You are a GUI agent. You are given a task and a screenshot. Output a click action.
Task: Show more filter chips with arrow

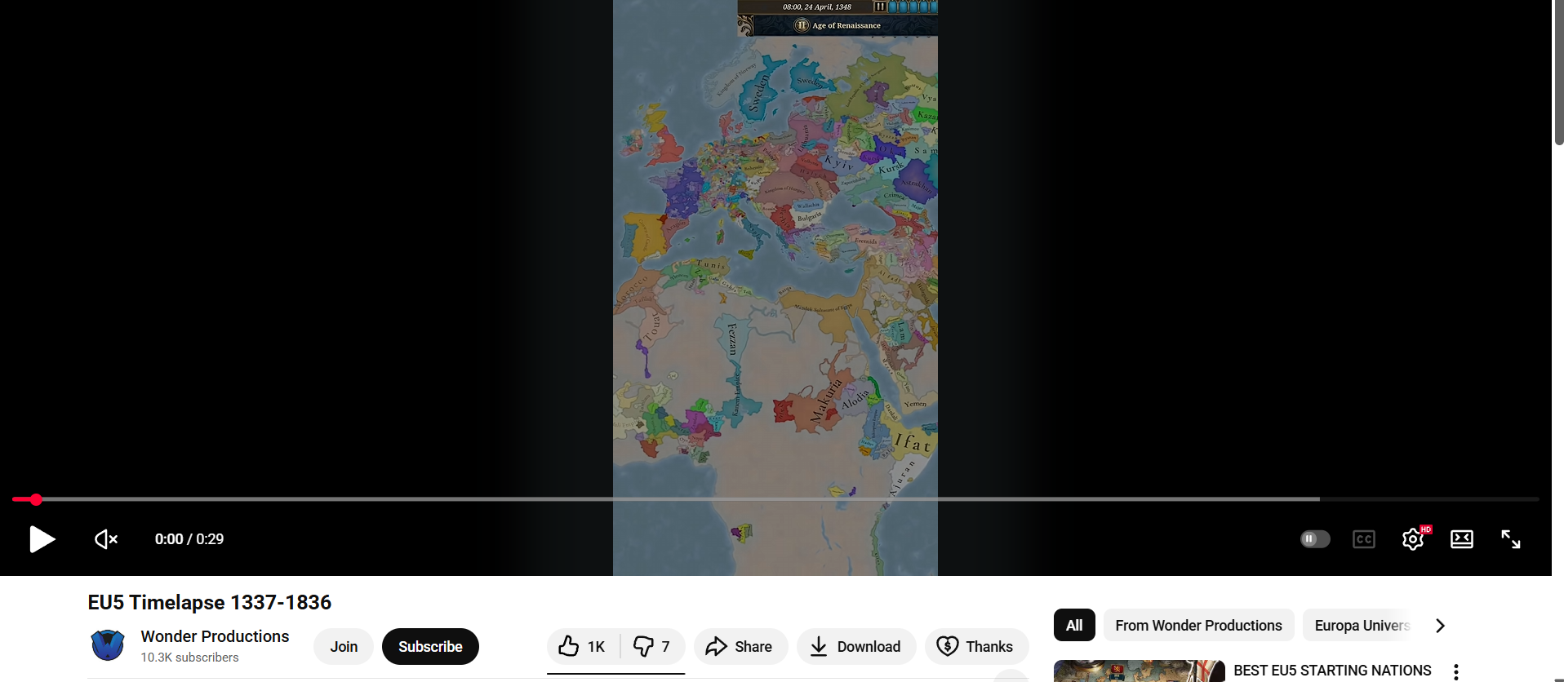(1440, 626)
